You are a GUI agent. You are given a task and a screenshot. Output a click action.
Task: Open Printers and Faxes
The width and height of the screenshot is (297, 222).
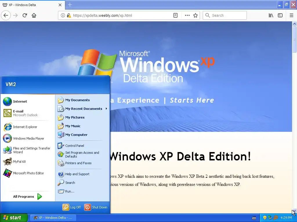[83, 163]
